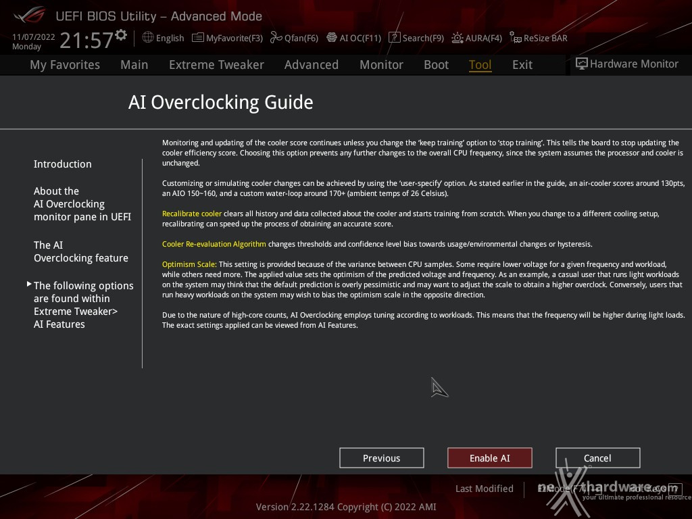Click the Enable AI button
Image resolution: width=692 pixels, height=519 pixels.
[490, 458]
